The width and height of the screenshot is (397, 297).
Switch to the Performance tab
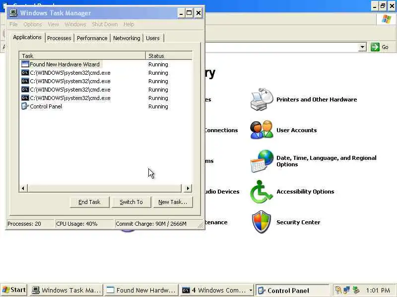tap(92, 38)
